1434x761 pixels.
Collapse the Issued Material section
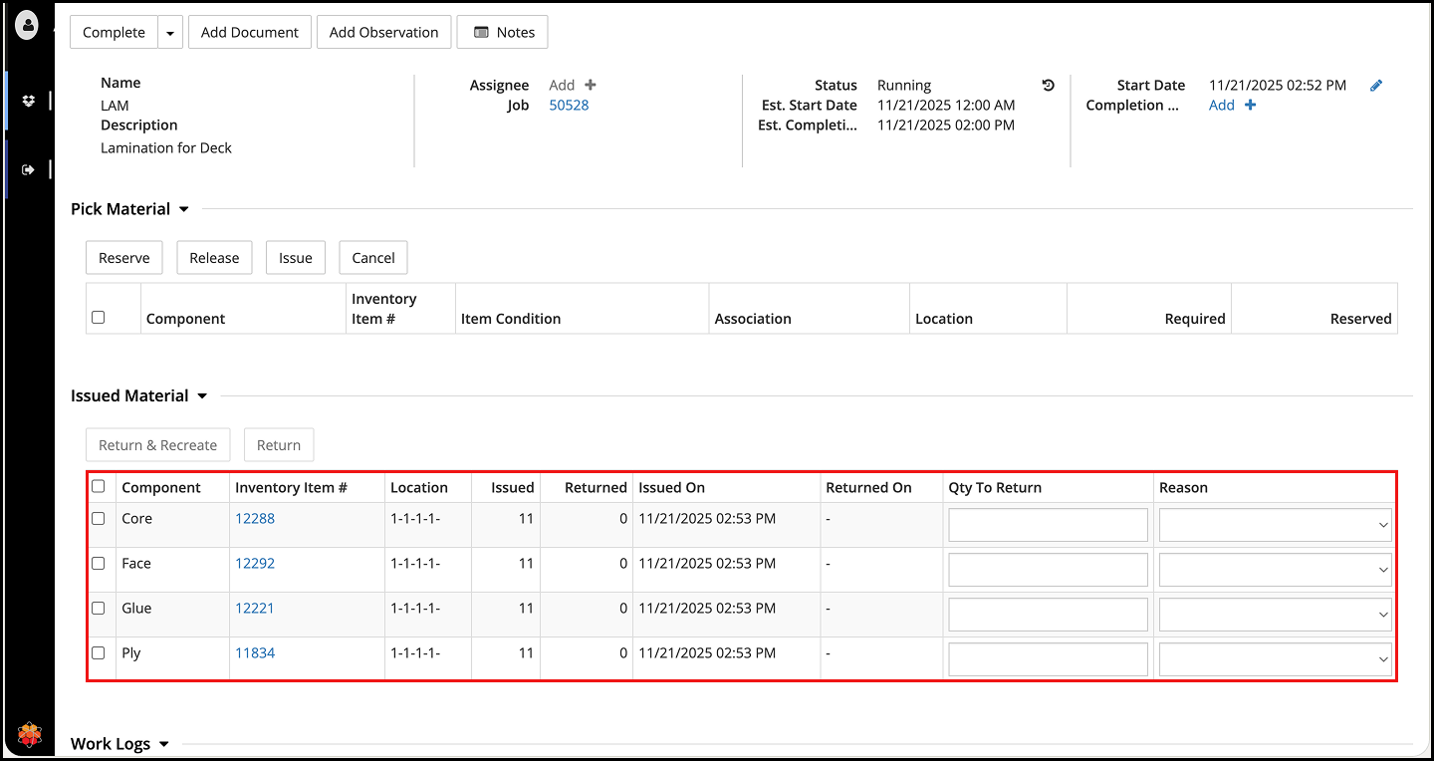[202, 396]
